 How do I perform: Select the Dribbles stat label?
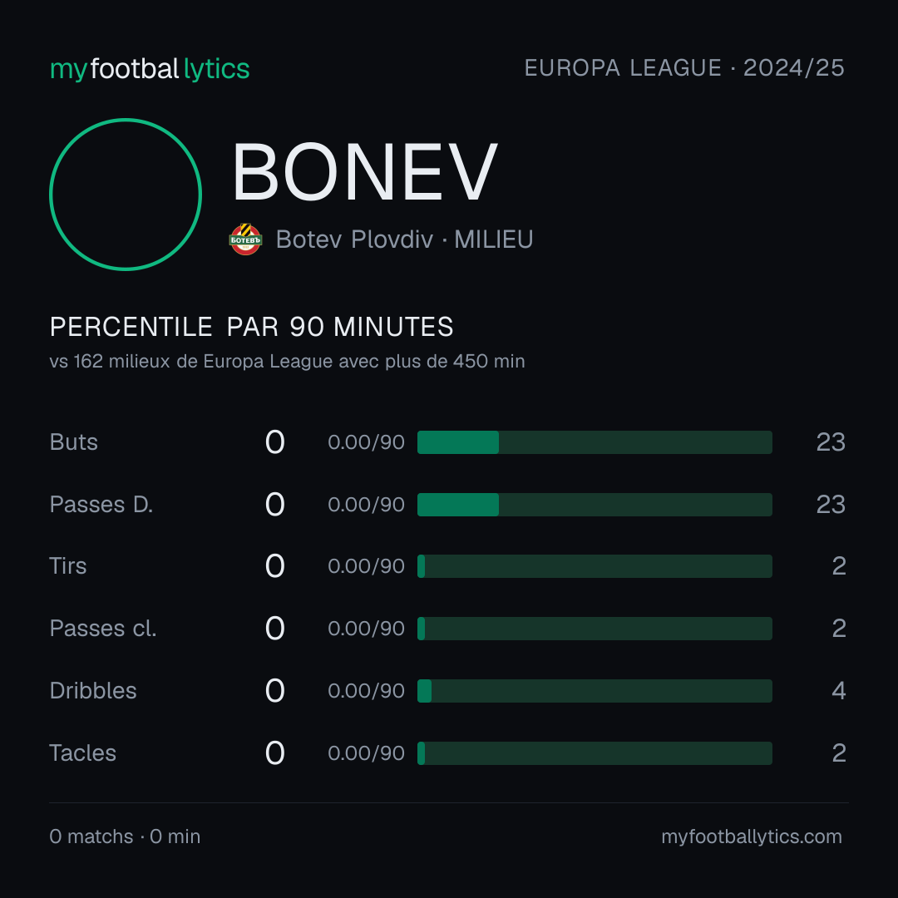click(93, 691)
